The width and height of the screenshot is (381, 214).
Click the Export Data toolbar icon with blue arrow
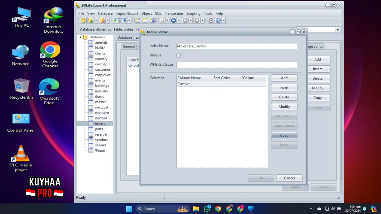click(x=123, y=21)
